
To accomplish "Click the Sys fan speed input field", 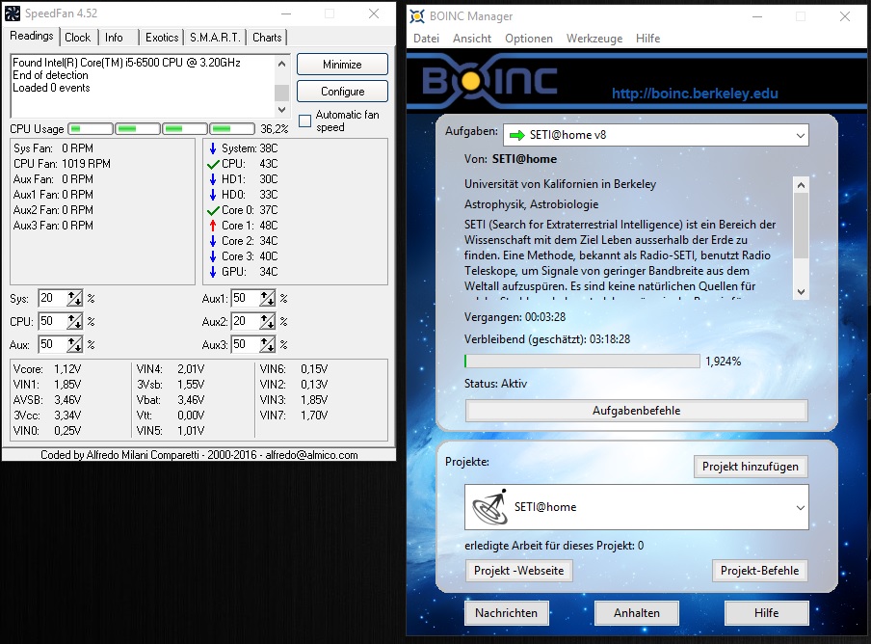I will tap(53, 299).
